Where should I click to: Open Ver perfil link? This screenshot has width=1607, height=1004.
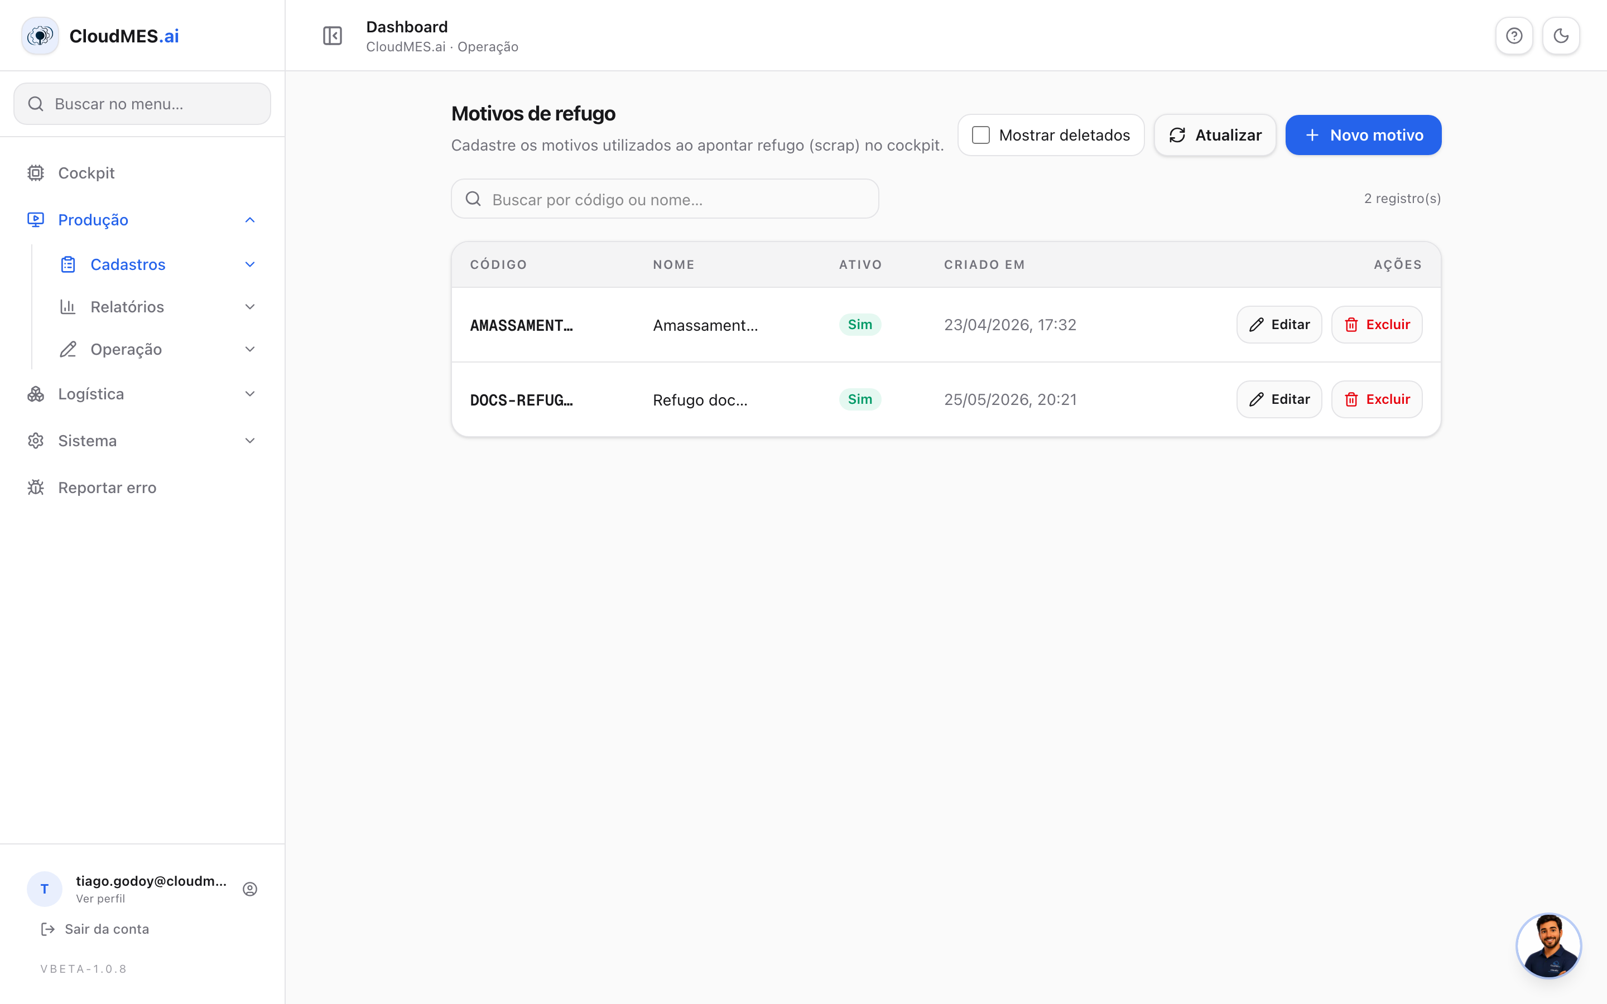coord(100,899)
